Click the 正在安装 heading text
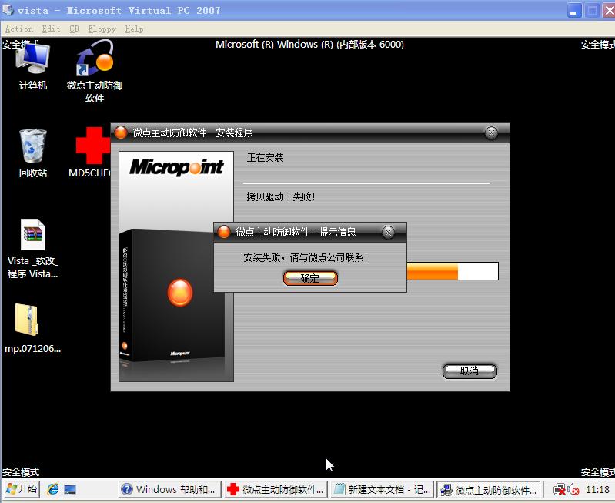The height and width of the screenshot is (503, 615). click(x=265, y=157)
